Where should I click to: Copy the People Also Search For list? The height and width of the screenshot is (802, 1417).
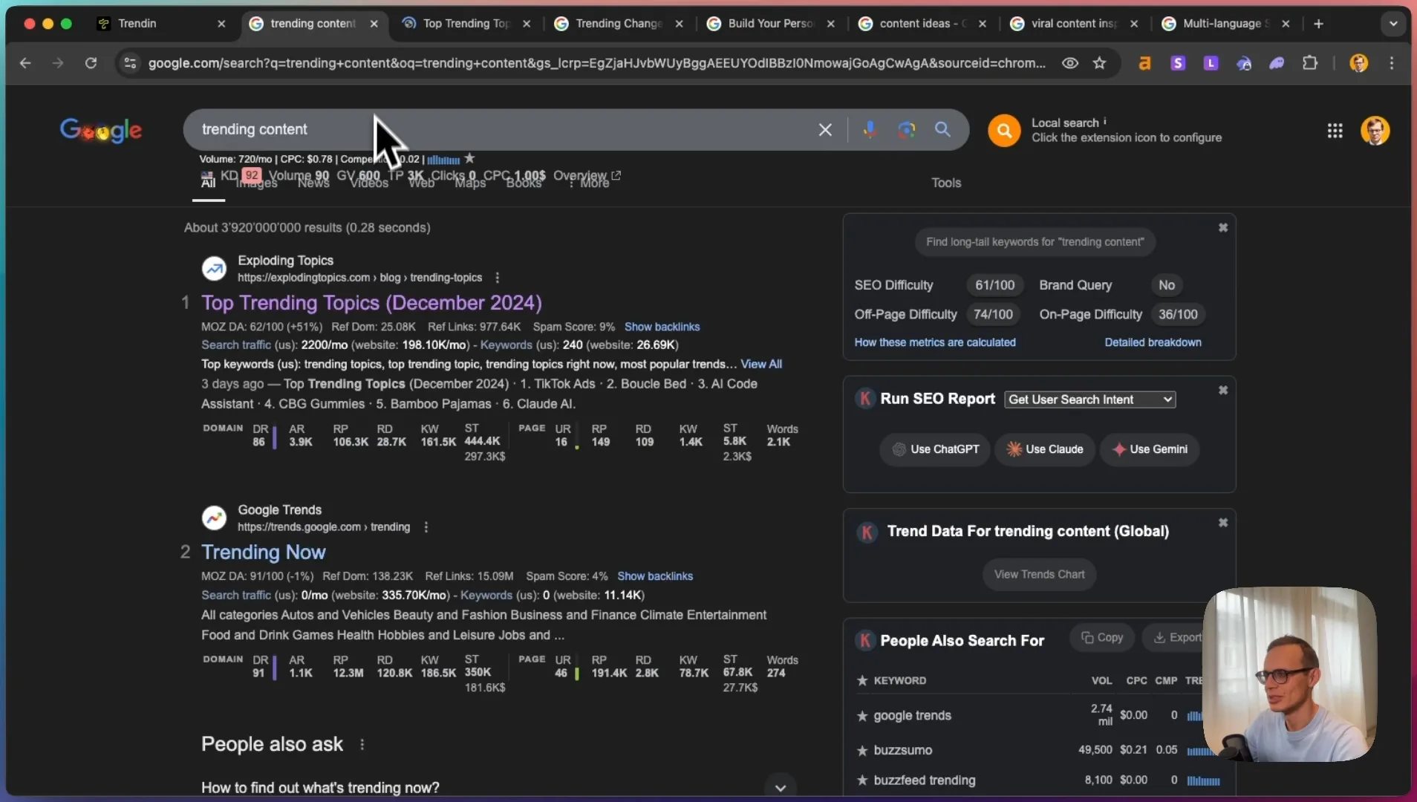[x=1102, y=638]
